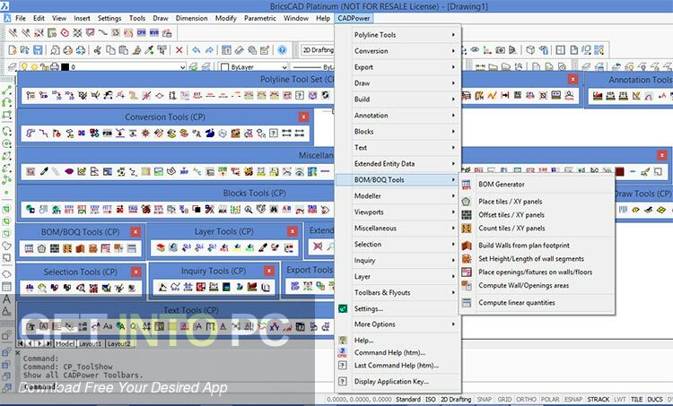Close the Layer Tools toolbar
This screenshot has height=406, width=673.
pos(293,231)
